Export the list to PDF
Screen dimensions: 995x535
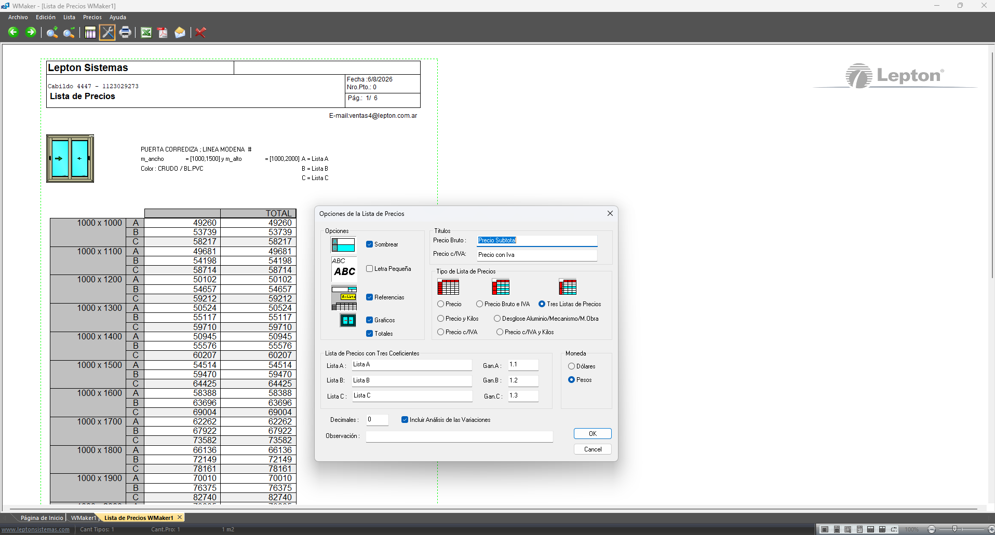tap(163, 33)
